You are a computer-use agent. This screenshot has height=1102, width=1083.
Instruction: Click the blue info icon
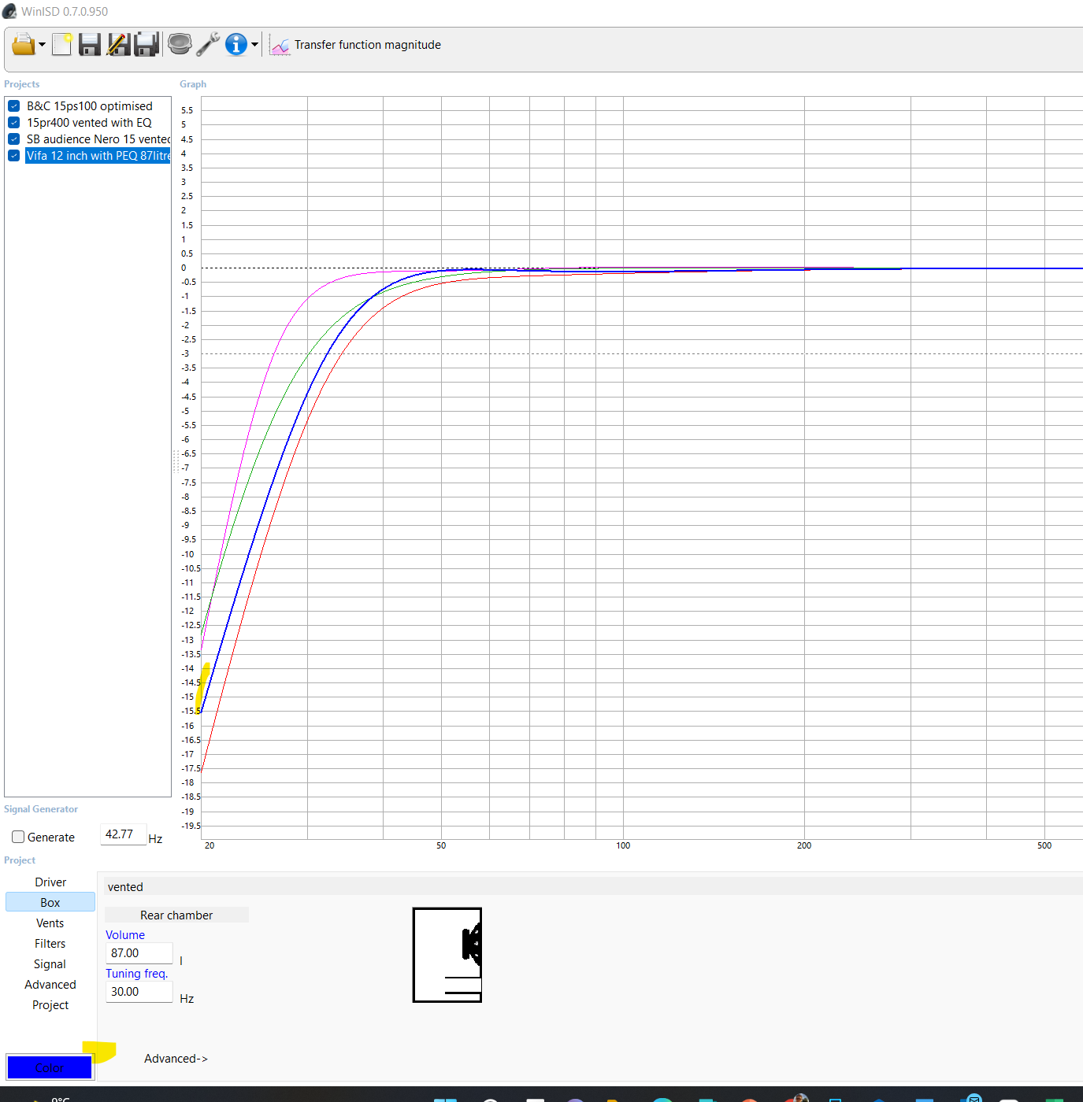(x=236, y=44)
